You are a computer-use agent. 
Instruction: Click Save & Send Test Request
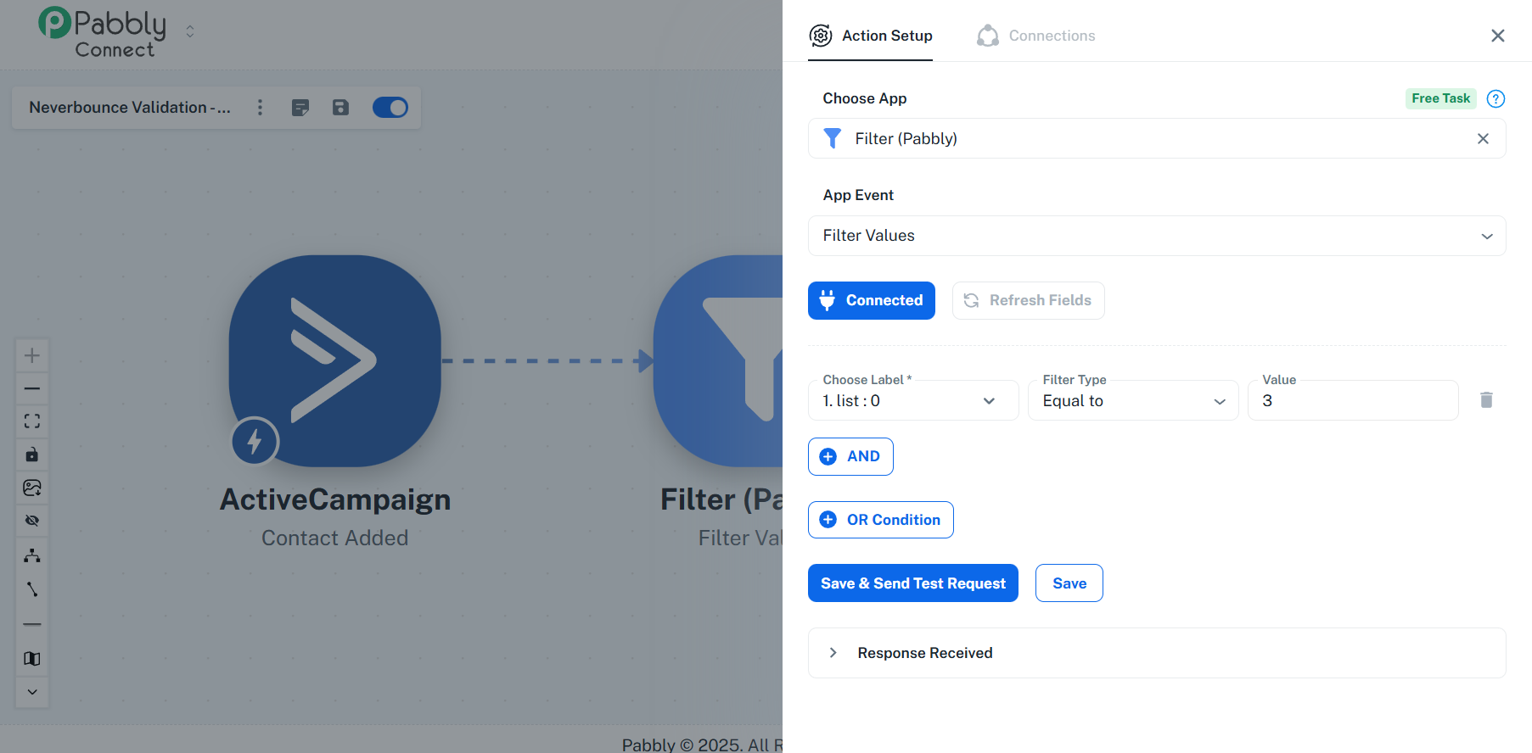click(912, 583)
